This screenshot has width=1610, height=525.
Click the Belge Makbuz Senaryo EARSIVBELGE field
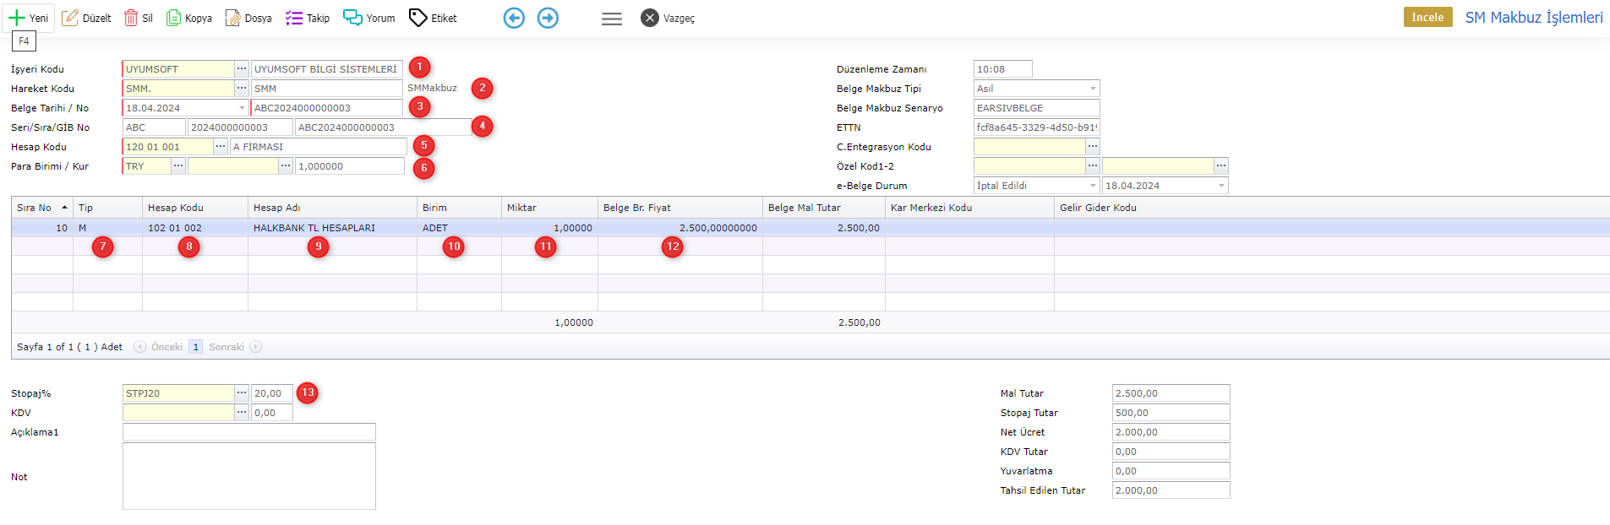click(1037, 108)
